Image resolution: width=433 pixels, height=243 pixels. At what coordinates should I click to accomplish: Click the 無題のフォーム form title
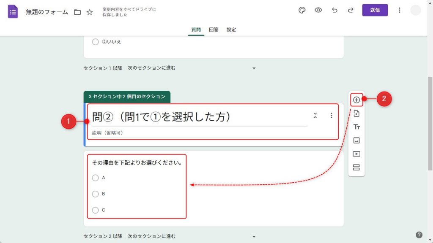click(x=47, y=12)
